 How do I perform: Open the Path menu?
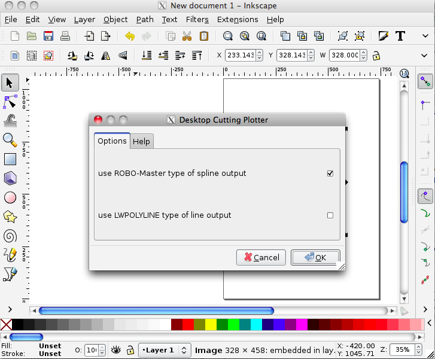tap(145, 19)
